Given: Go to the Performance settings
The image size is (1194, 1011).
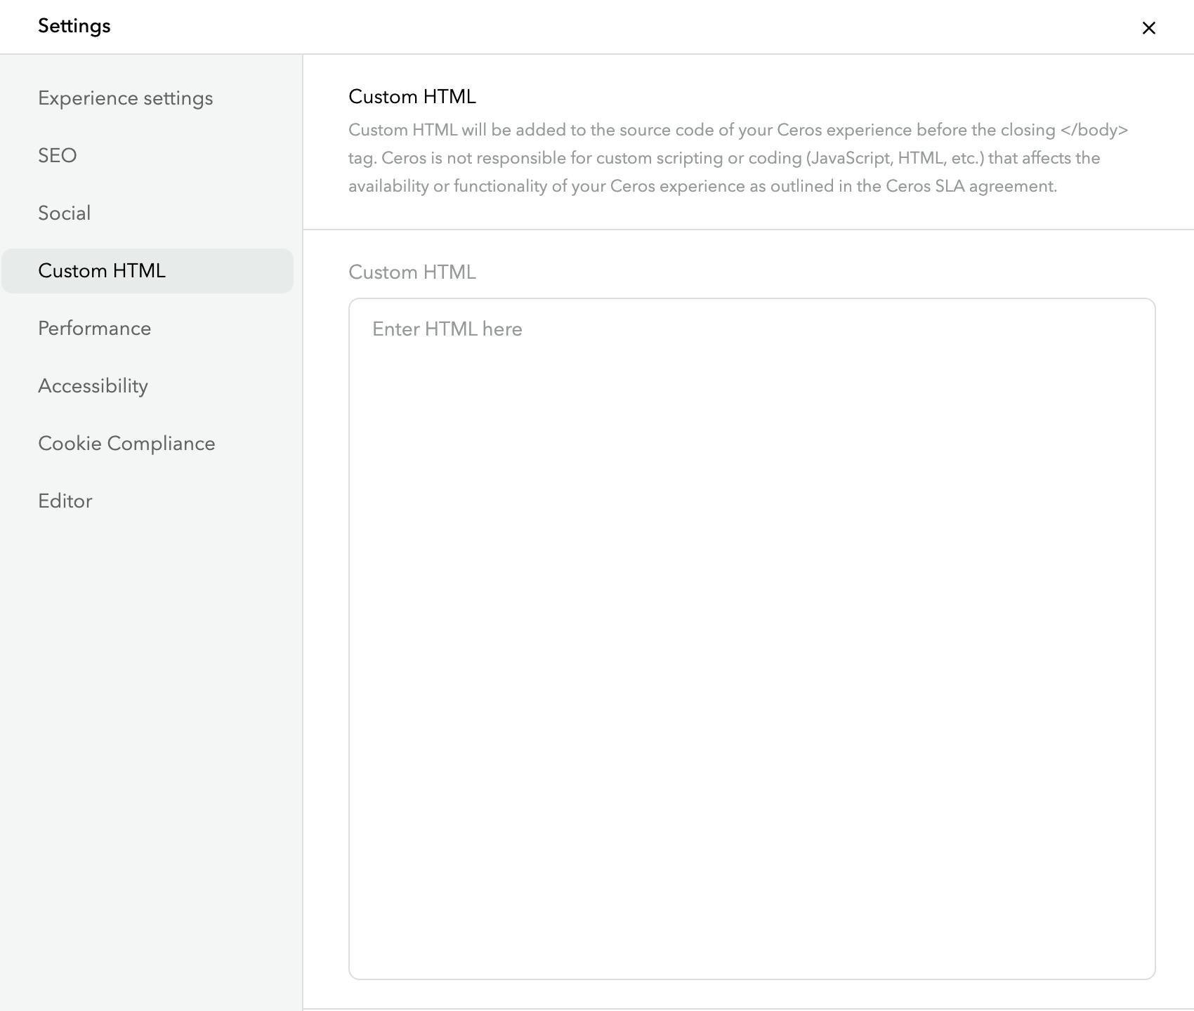Looking at the screenshot, I should [x=95, y=329].
